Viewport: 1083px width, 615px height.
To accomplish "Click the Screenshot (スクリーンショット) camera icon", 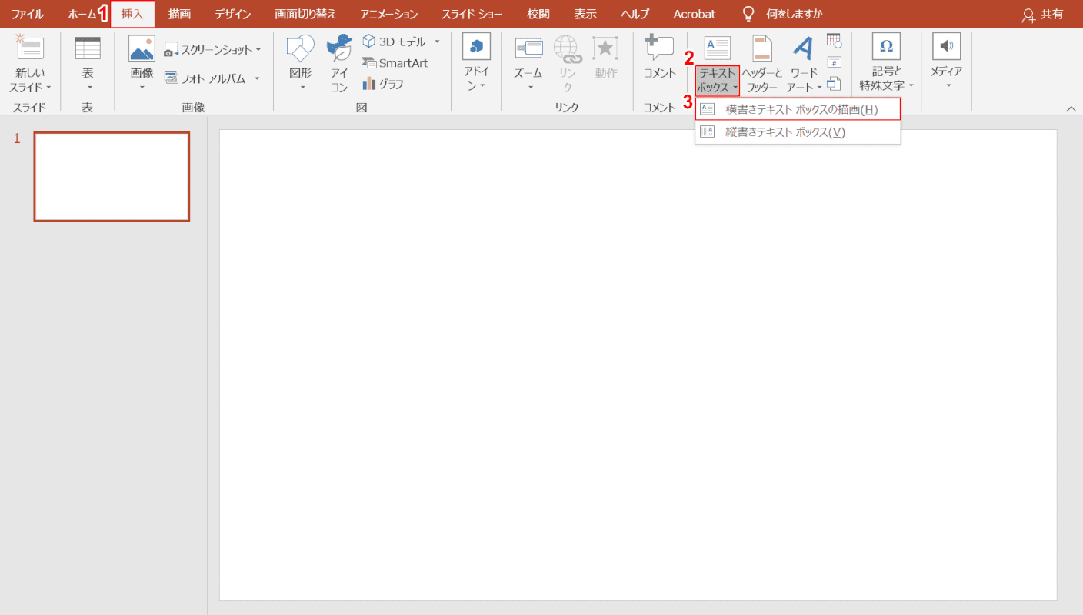I will tap(171, 51).
